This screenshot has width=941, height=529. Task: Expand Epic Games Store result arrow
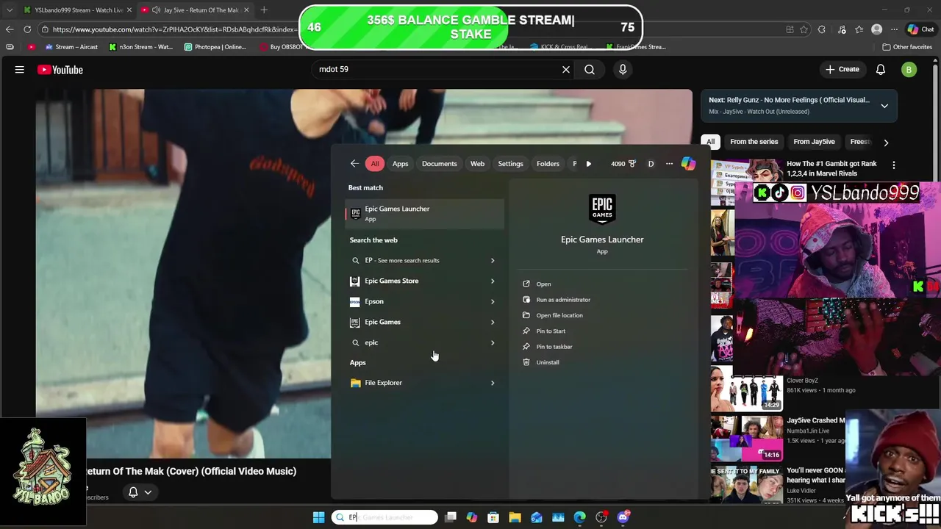[x=493, y=281]
